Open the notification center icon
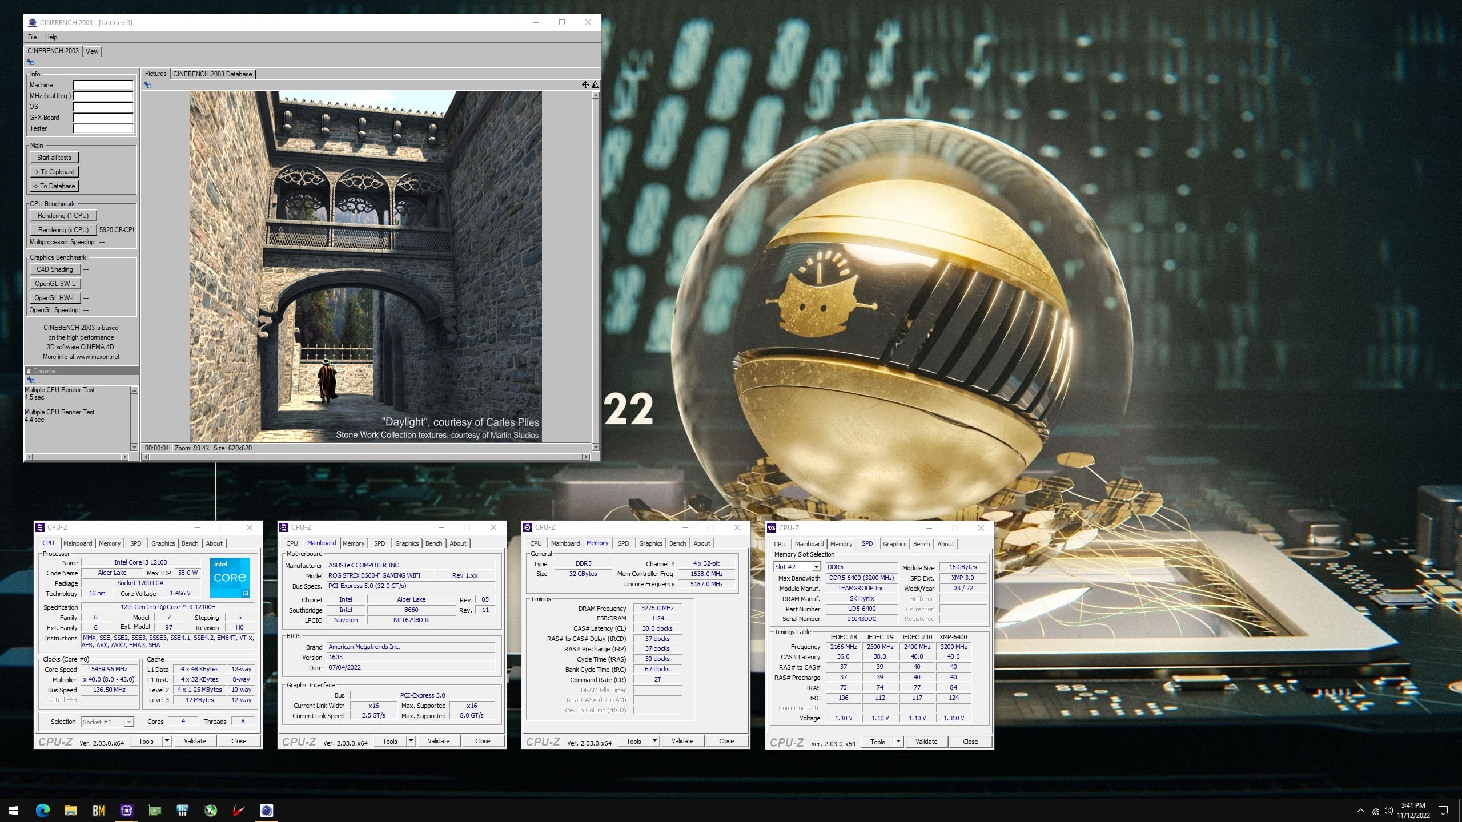The width and height of the screenshot is (1462, 822). point(1443,811)
